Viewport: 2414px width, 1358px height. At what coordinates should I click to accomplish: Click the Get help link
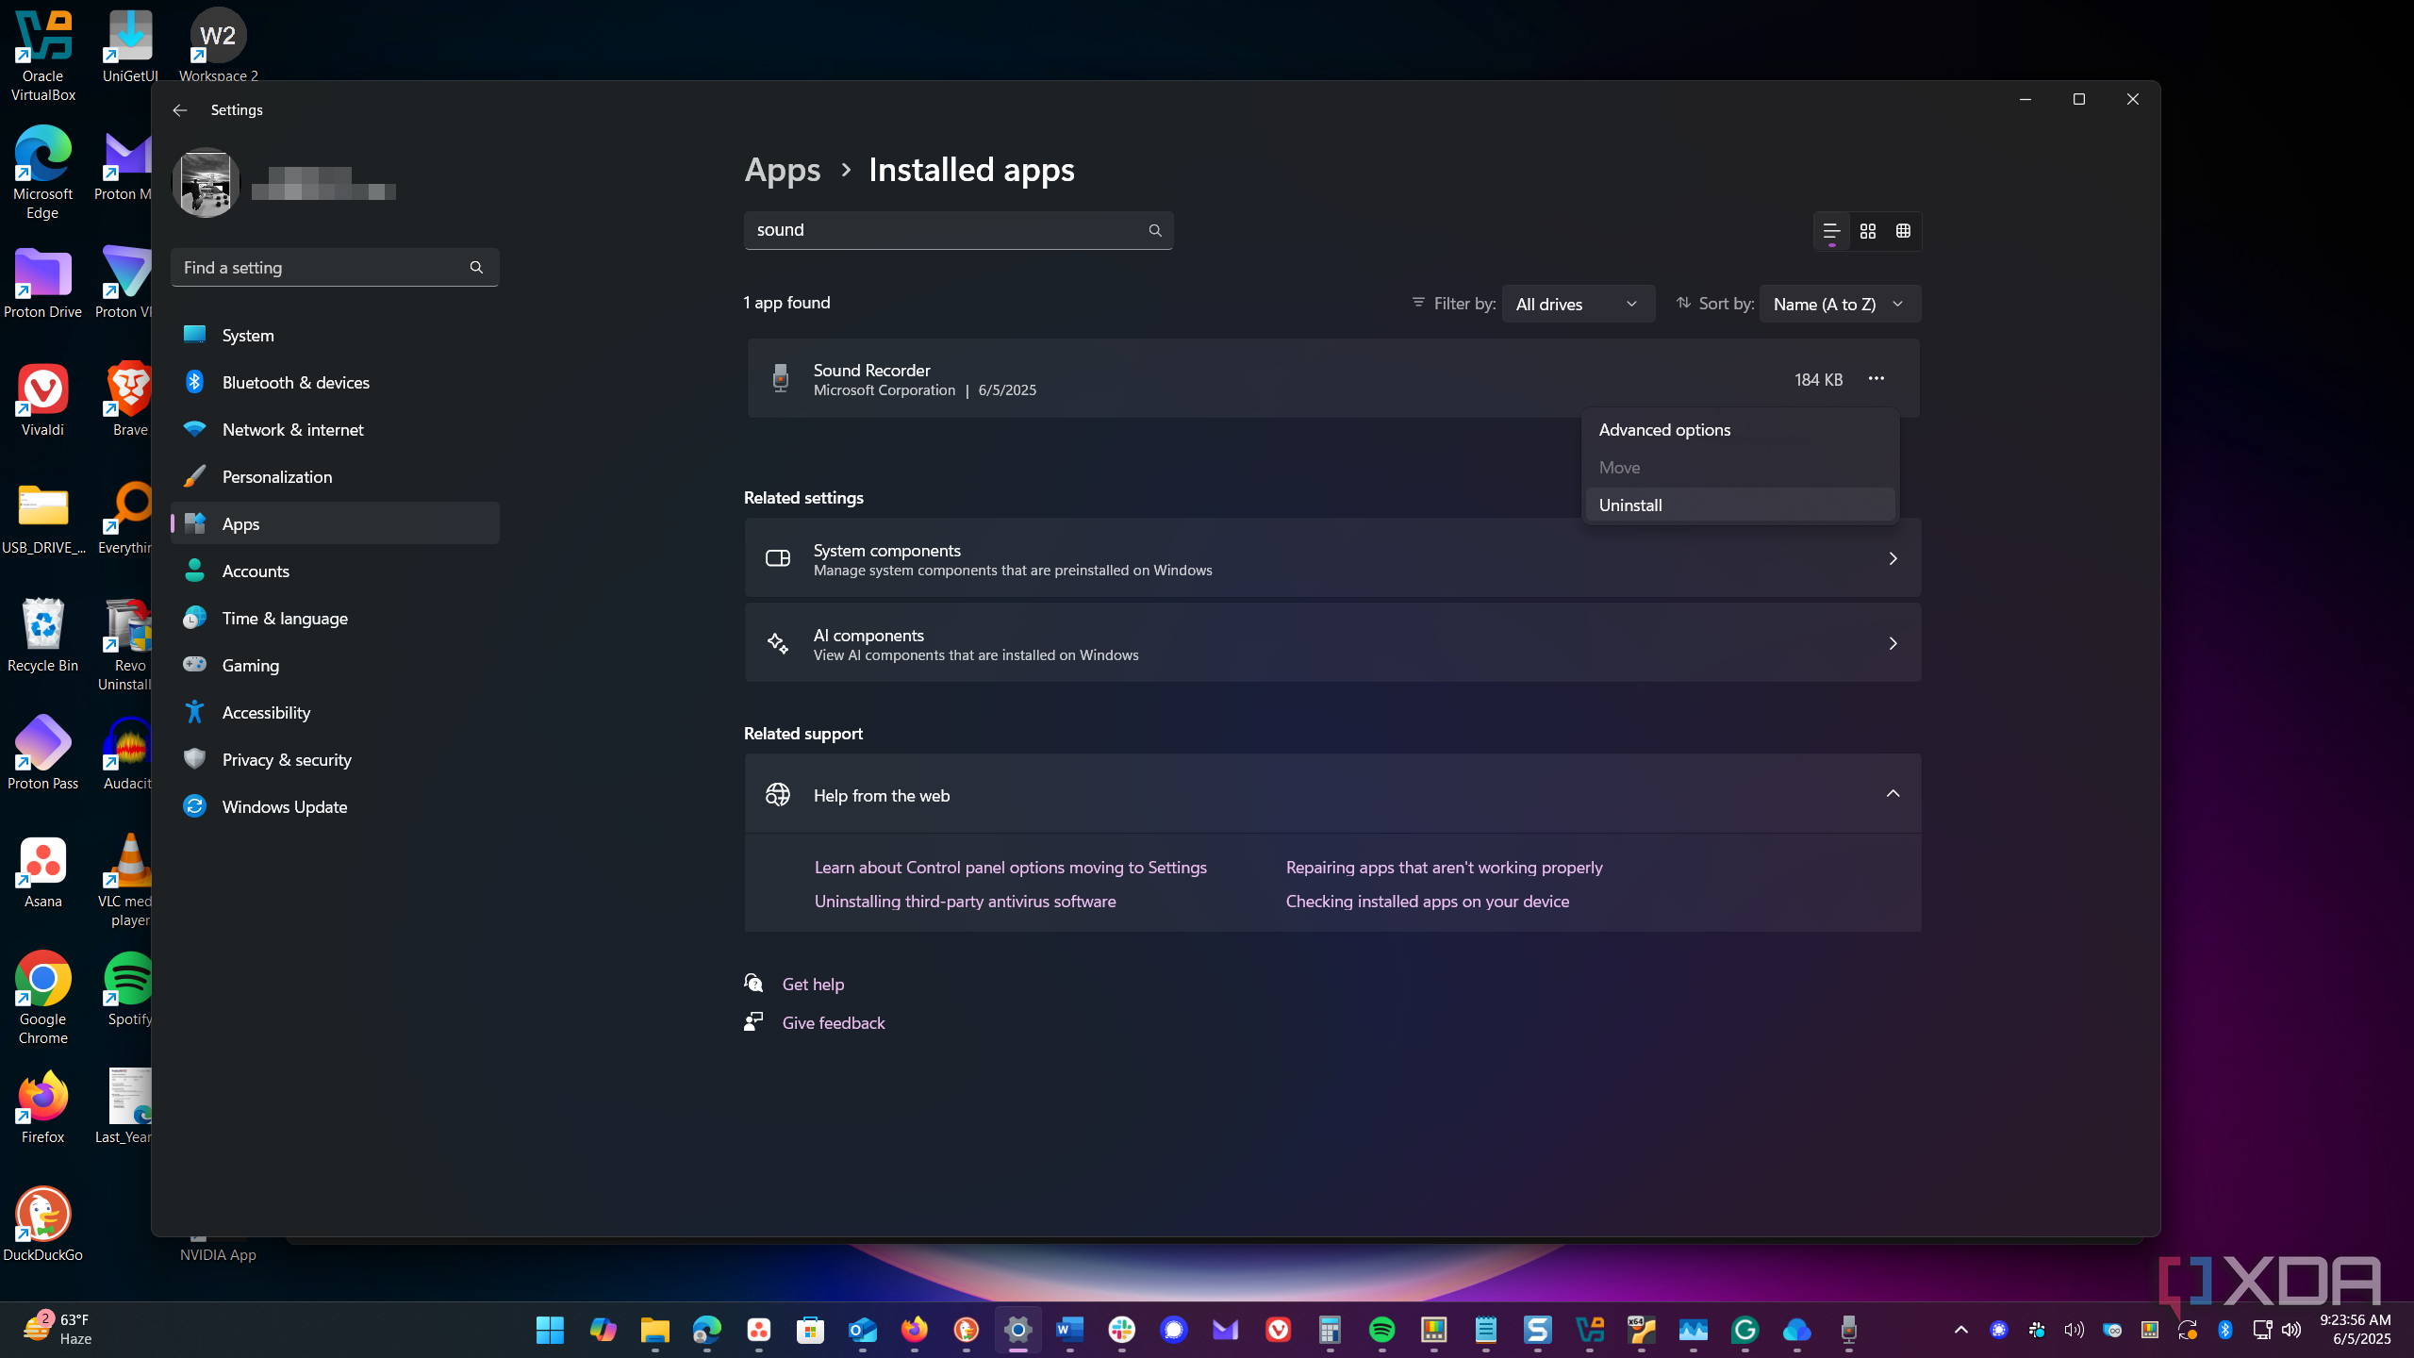[x=813, y=984]
